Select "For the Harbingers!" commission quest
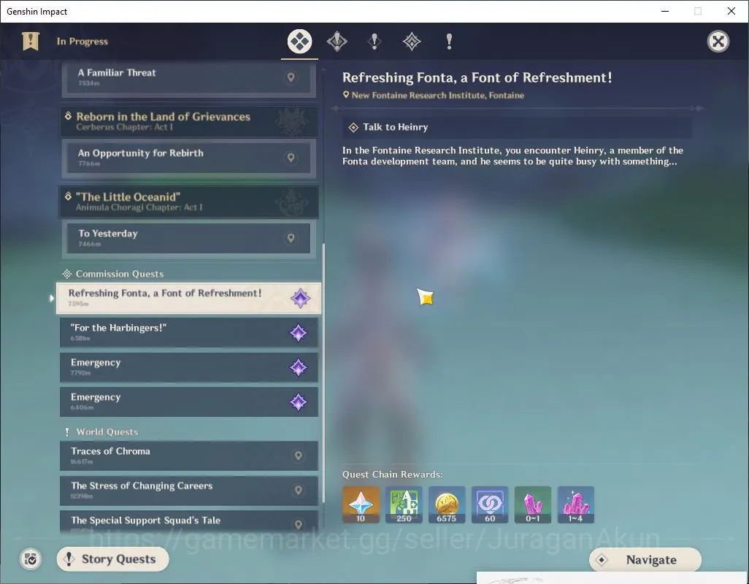The image size is (749, 584). point(189,332)
